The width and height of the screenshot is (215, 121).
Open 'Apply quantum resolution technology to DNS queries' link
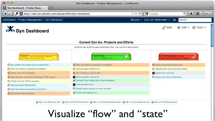coord(33,77)
